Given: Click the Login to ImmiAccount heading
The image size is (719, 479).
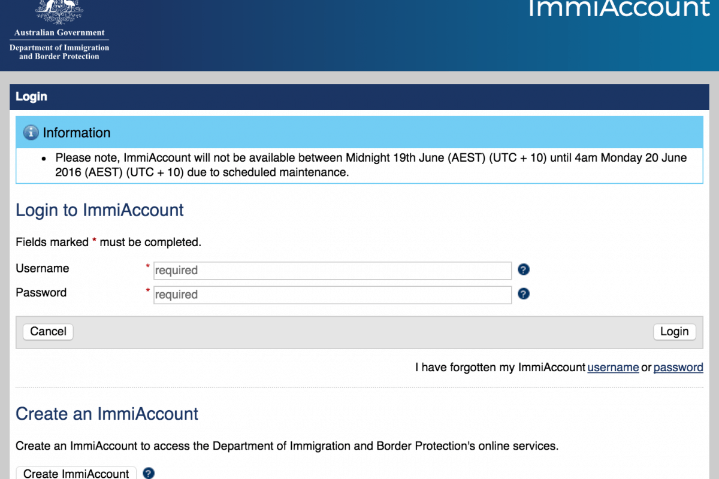Looking at the screenshot, I should click(x=99, y=210).
